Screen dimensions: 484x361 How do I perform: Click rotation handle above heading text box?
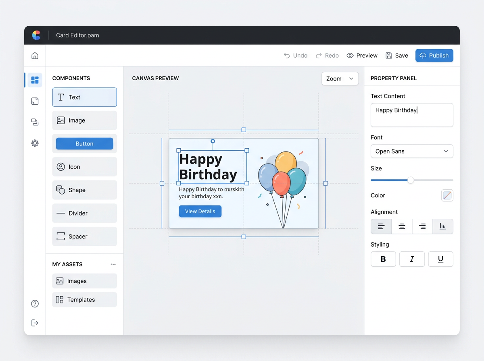(x=213, y=141)
